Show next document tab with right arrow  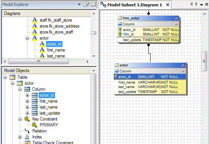pos(196,4)
